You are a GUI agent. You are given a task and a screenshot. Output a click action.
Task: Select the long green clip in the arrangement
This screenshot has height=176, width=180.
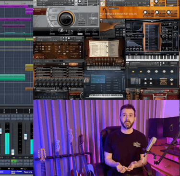pos(12,39)
